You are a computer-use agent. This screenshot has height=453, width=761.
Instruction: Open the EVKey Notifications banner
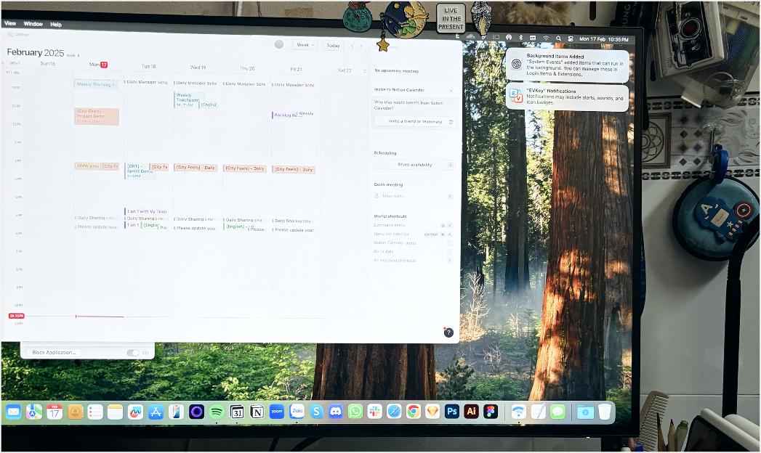coord(568,97)
